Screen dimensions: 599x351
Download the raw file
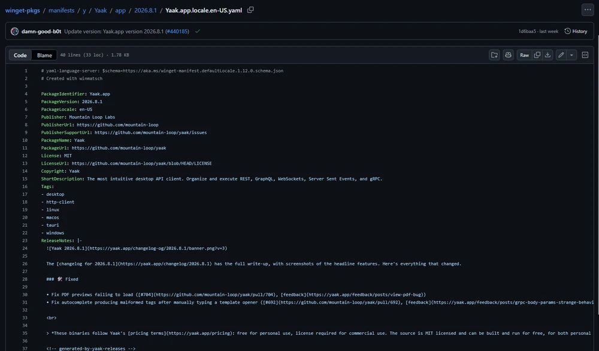coord(547,55)
